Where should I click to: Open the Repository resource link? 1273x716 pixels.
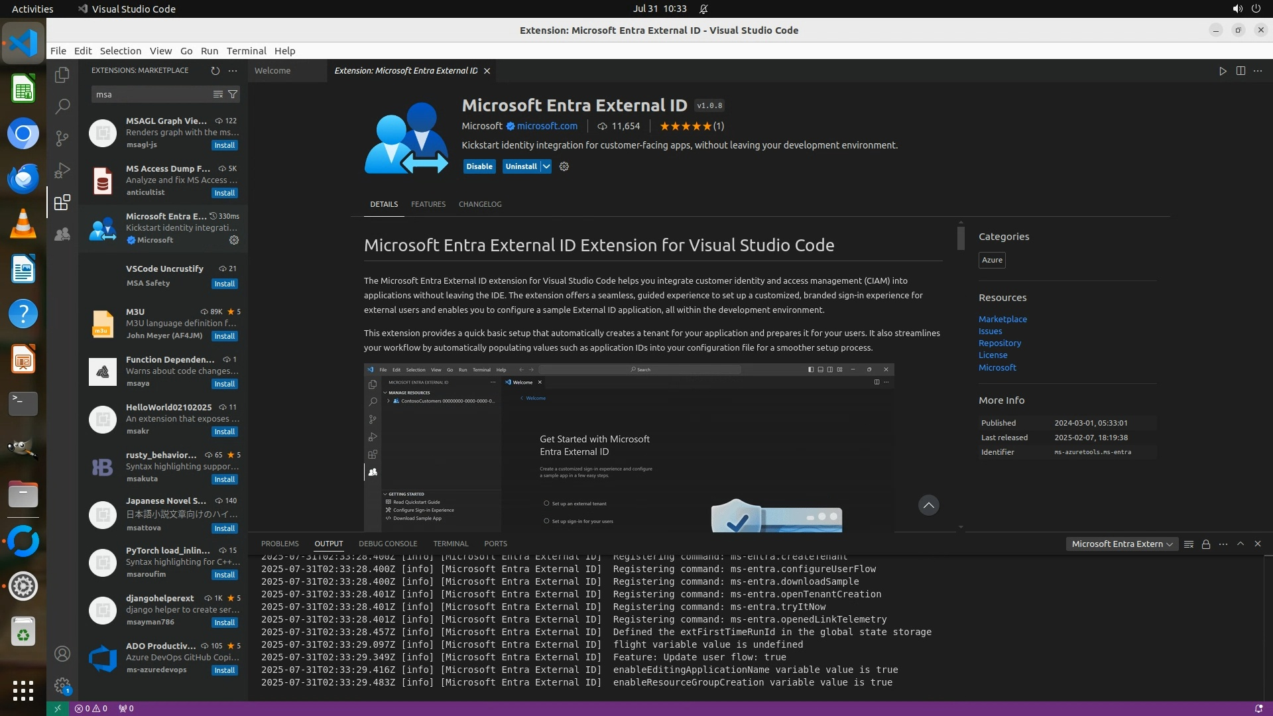point(999,343)
